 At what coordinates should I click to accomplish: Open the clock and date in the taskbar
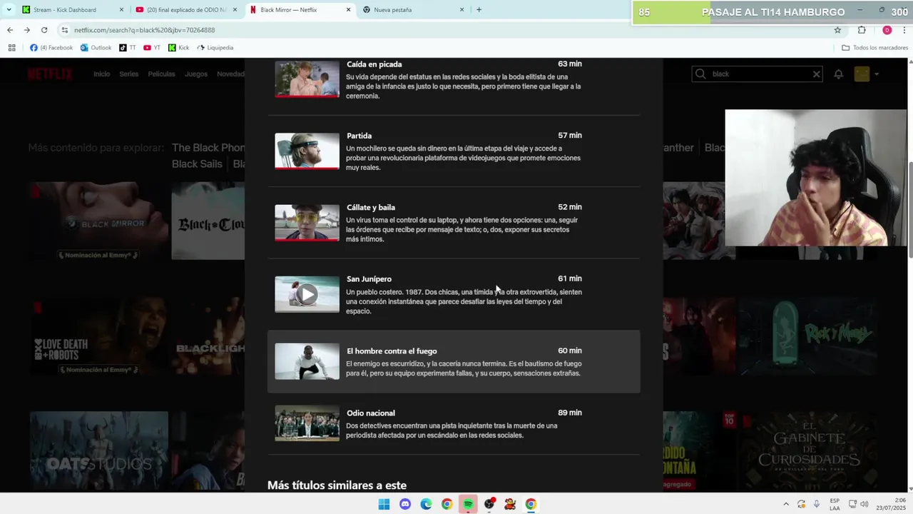892,504
